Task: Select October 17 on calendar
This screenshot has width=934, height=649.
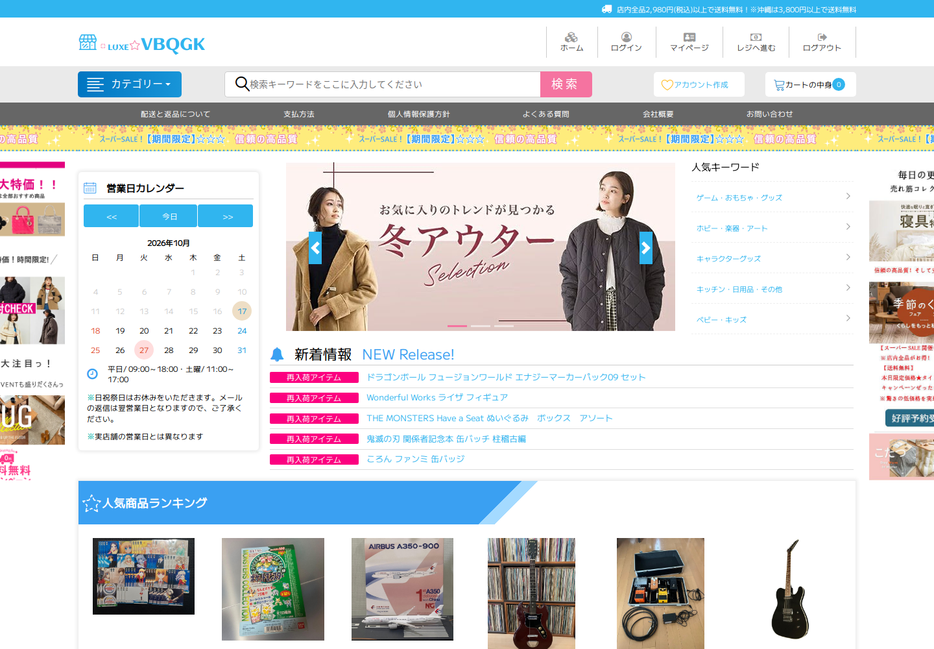Action: coord(242,311)
